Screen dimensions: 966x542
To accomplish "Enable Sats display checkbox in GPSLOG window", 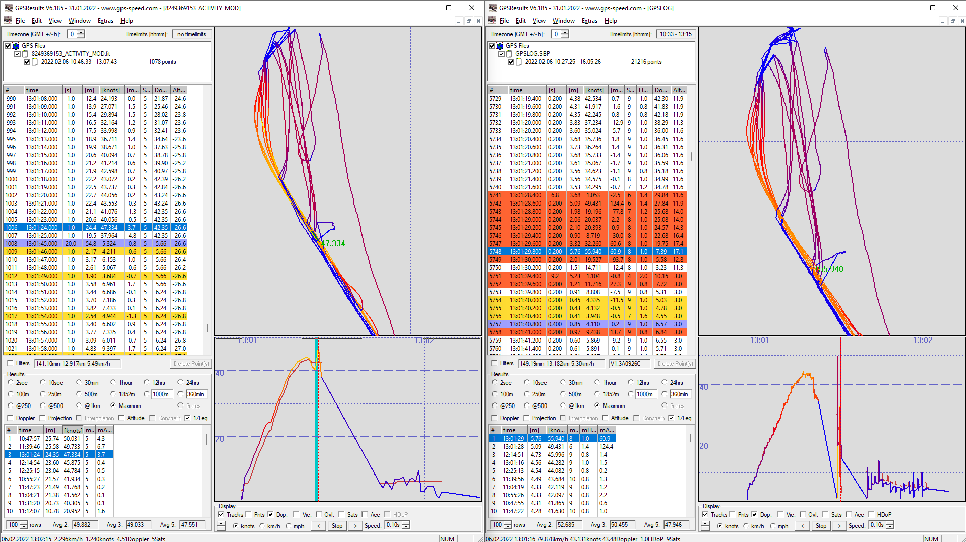I will (825, 514).
